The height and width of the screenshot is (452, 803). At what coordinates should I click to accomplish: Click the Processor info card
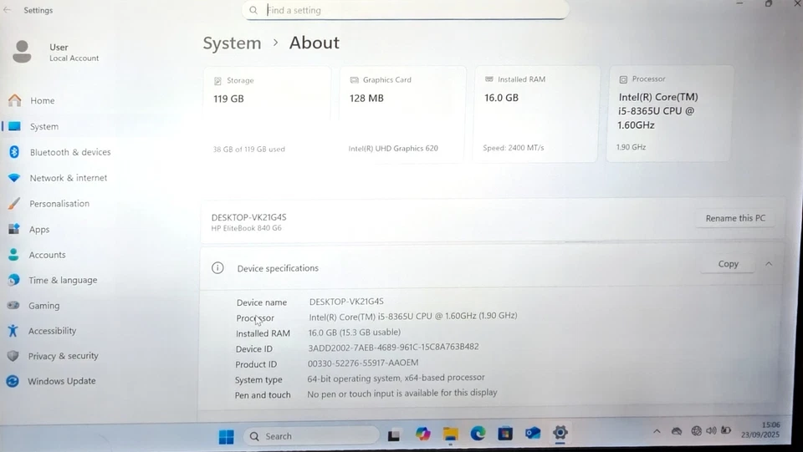669,114
